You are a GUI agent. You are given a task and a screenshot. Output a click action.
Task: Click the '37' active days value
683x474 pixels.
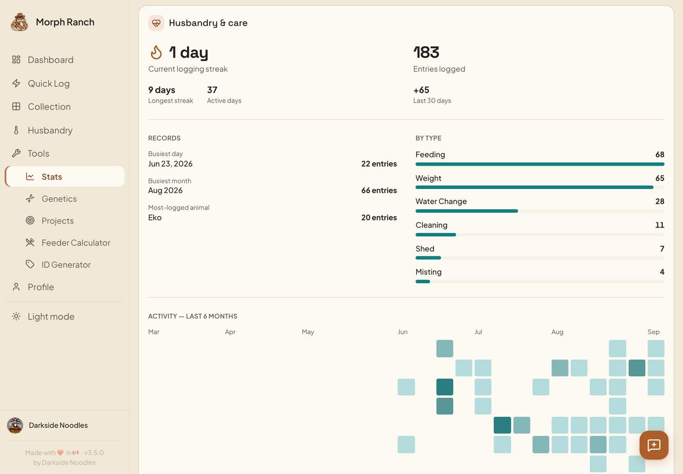[212, 90]
